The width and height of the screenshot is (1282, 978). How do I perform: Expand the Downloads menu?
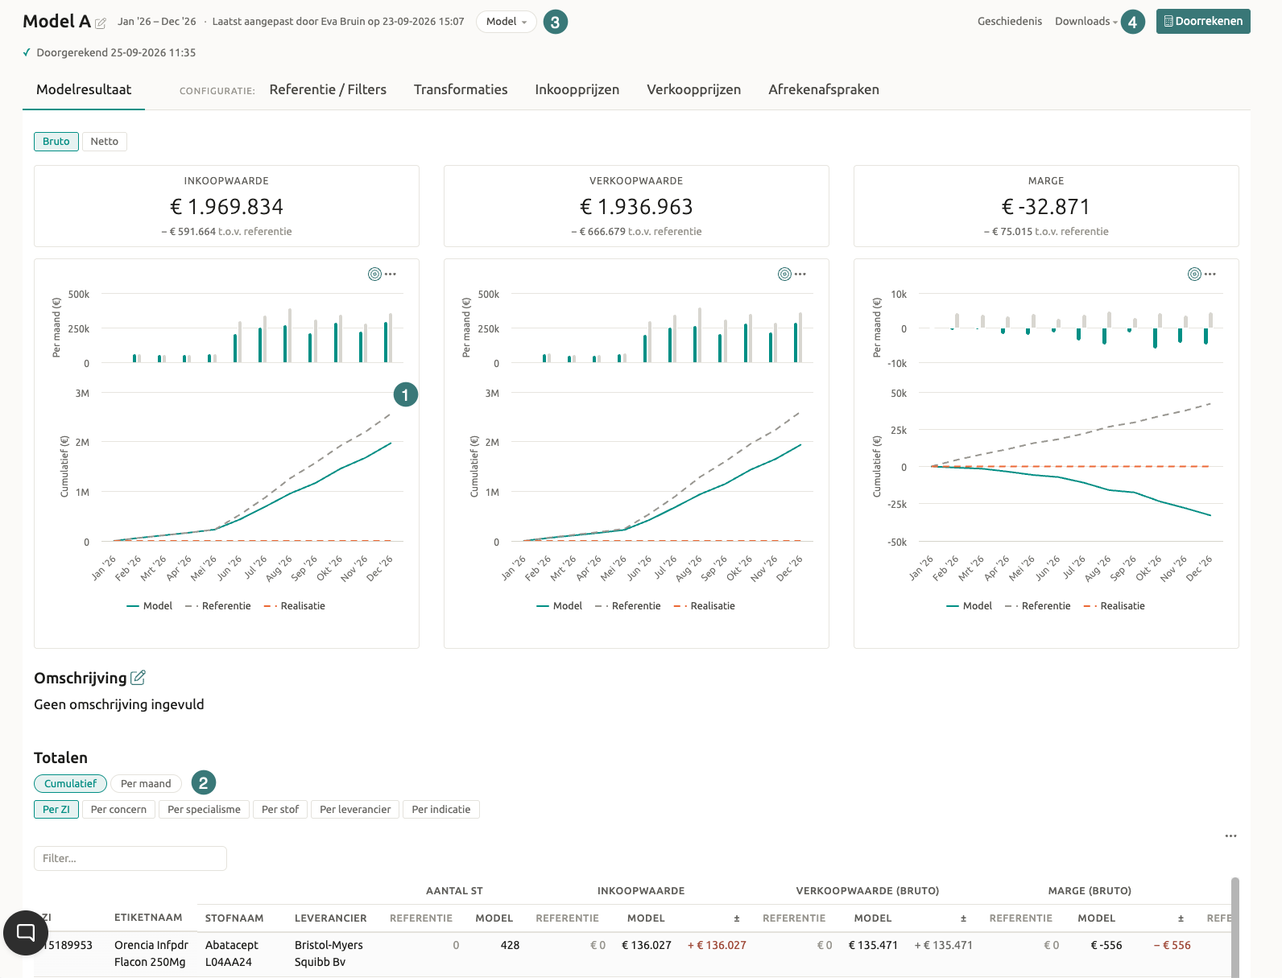[1086, 22]
